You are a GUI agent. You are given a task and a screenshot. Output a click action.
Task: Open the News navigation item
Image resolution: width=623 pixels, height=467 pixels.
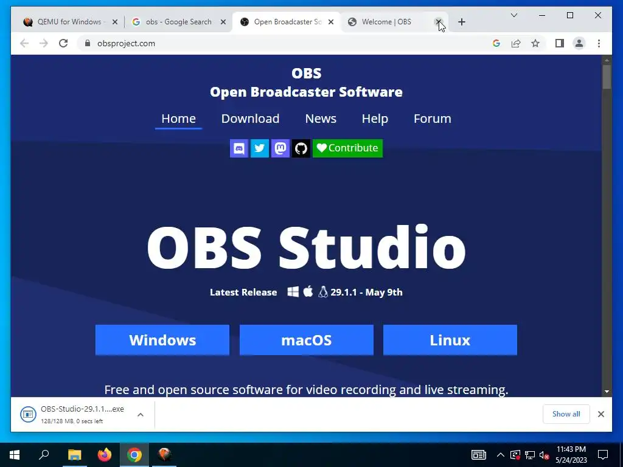(x=321, y=119)
